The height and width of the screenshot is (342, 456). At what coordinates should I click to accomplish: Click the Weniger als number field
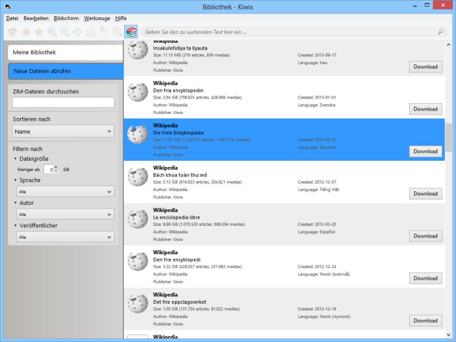48,169
